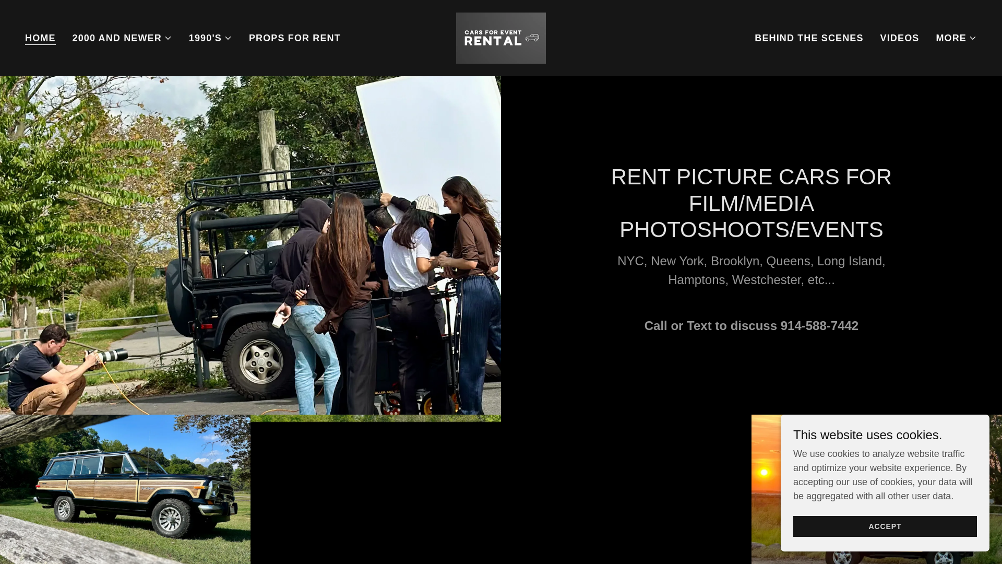Click the RENT PICTURE CARS headline
Image resolution: width=1002 pixels, height=564 pixels.
tap(751, 203)
